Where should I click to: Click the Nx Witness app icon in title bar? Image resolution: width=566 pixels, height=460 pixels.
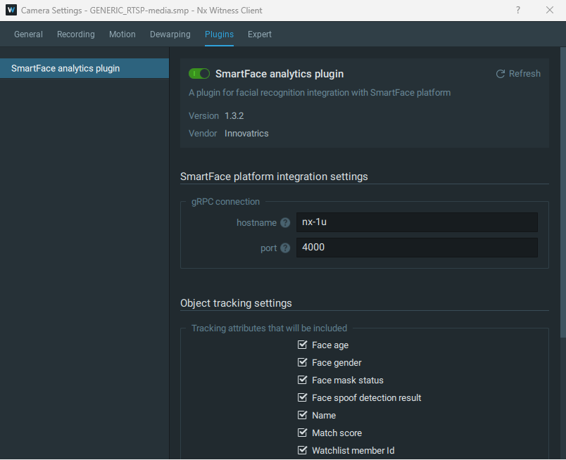tap(11, 11)
